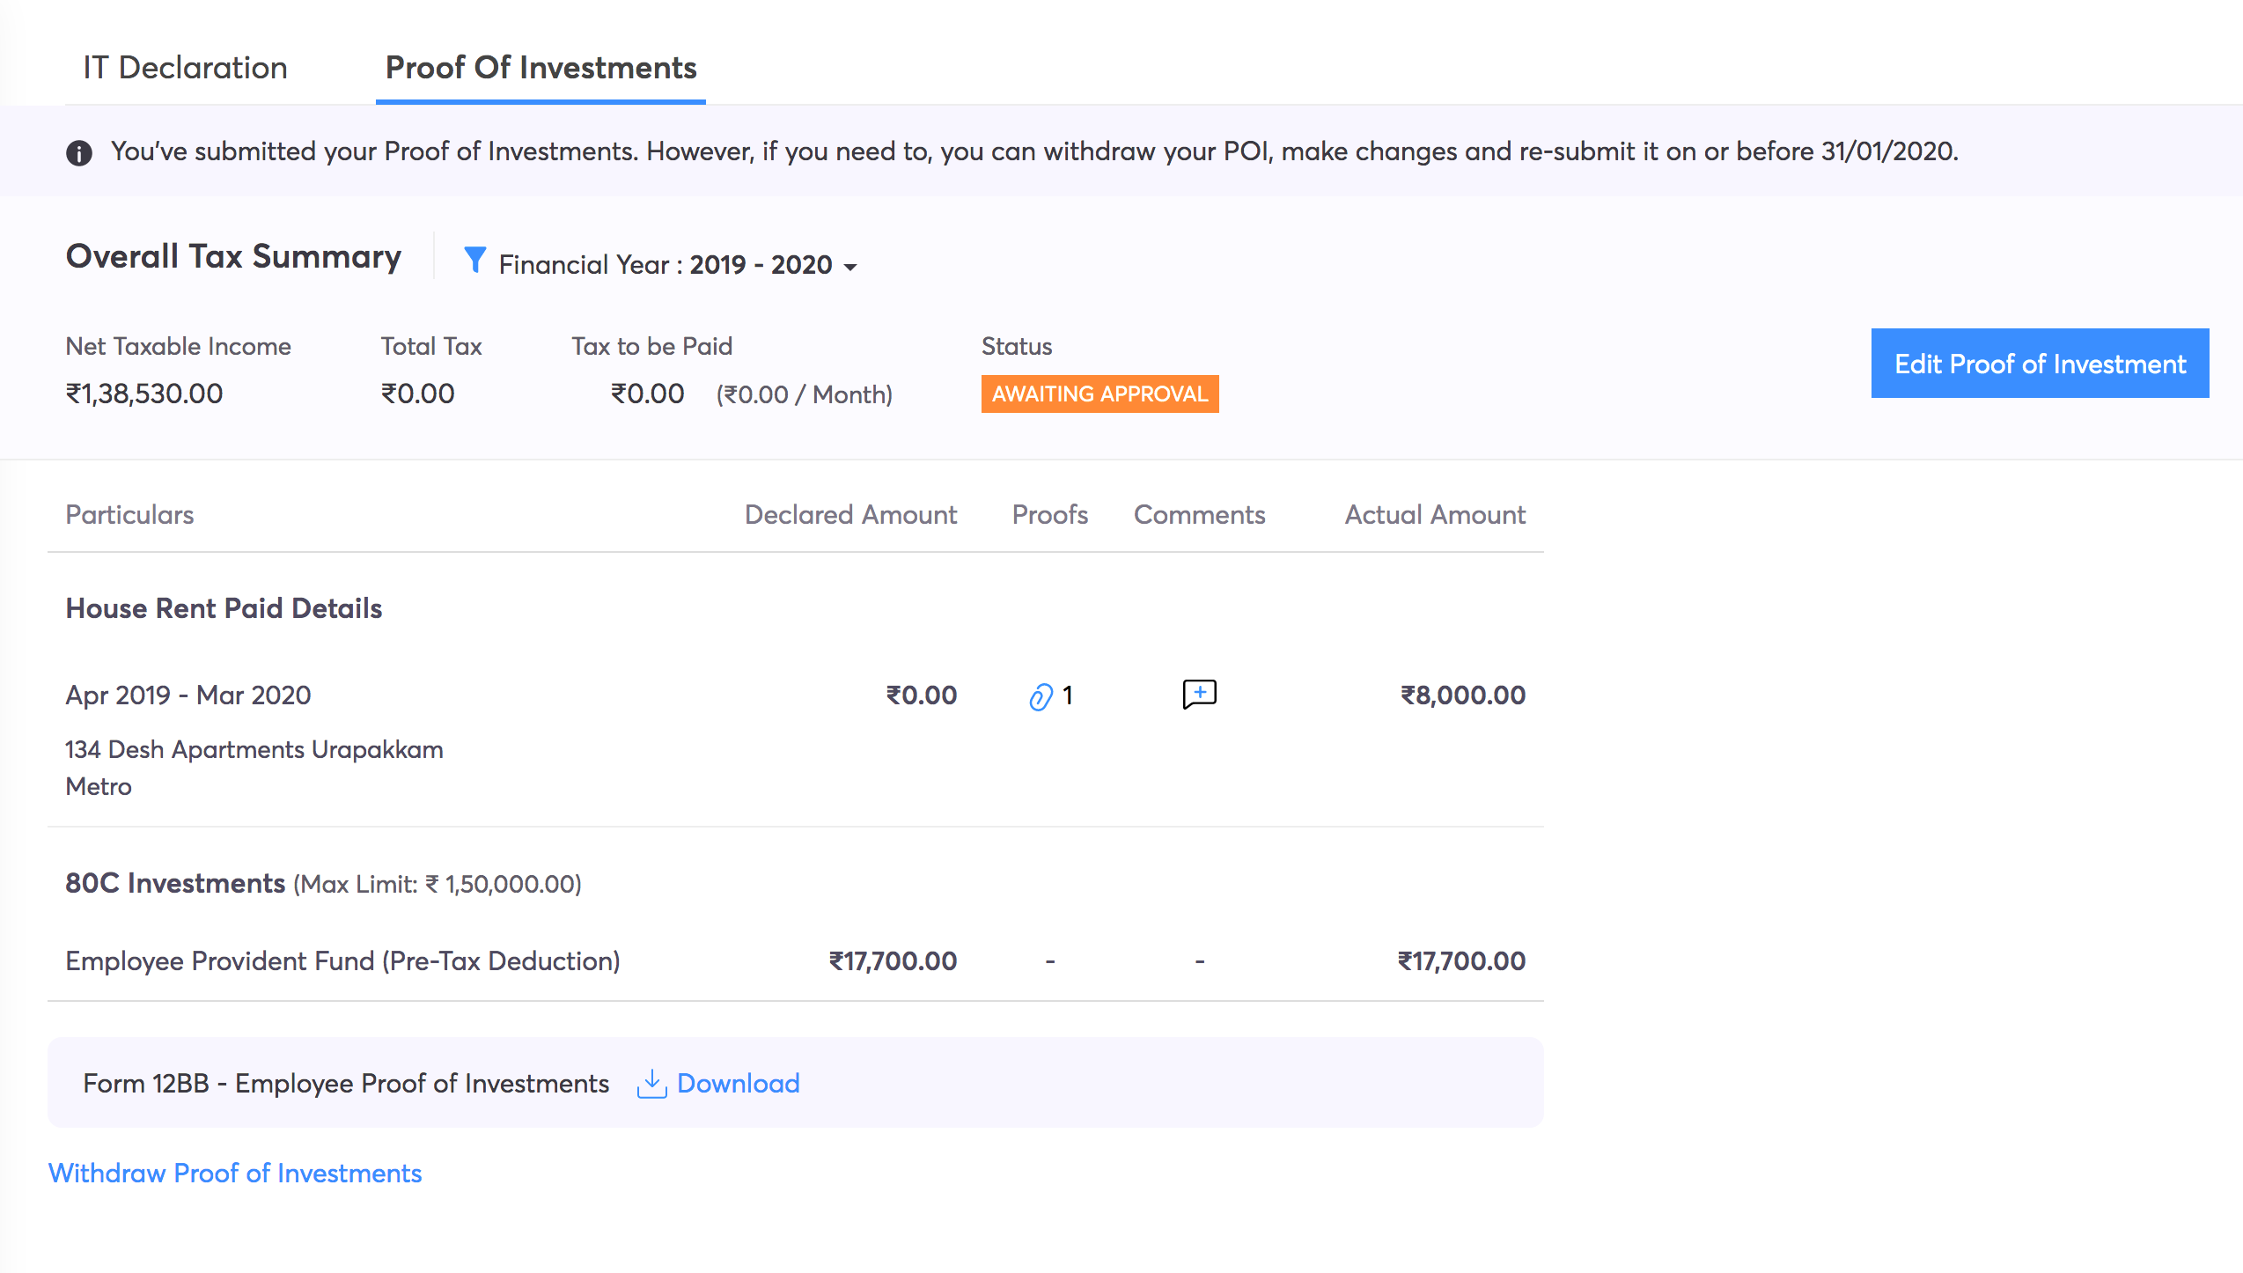Select the Proof Of Investments tab
This screenshot has height=1273, width=2243.
click(x=540, y=68)
